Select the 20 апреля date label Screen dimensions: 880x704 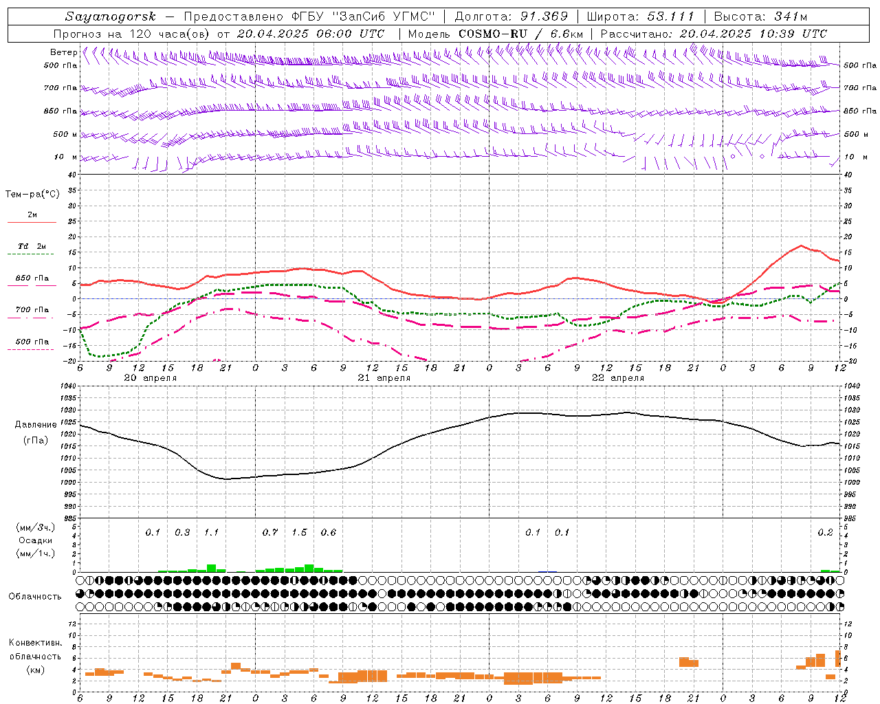[150, 378]
